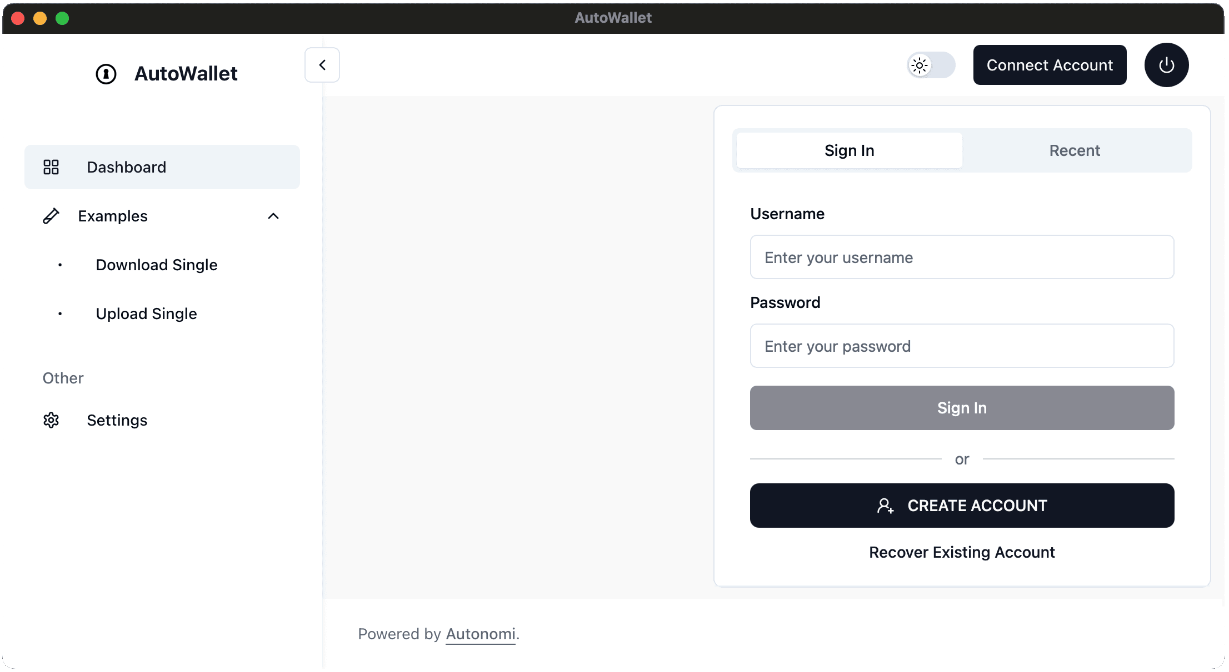Click the user-plus icon on Create Account
The height and width of the screenshot is (672, 1229).
[885, 506]
